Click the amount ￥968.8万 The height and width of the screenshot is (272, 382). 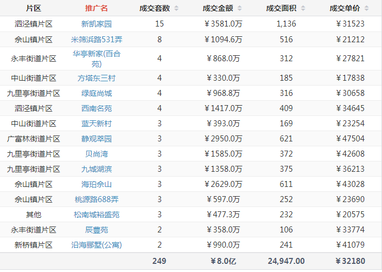click(x=223, y=93)
